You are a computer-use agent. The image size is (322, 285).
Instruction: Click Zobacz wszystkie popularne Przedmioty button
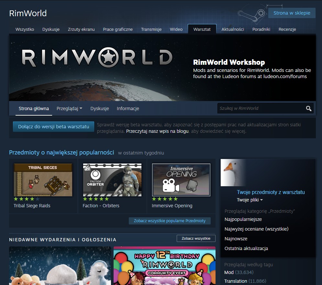click(x=170, y=221)
